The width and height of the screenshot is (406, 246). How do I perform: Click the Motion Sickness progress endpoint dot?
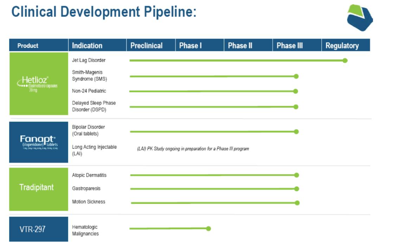(x=297, y=203)
